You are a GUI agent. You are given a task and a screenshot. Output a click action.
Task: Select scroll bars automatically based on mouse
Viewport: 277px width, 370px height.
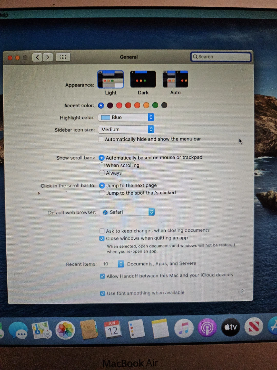102,158
